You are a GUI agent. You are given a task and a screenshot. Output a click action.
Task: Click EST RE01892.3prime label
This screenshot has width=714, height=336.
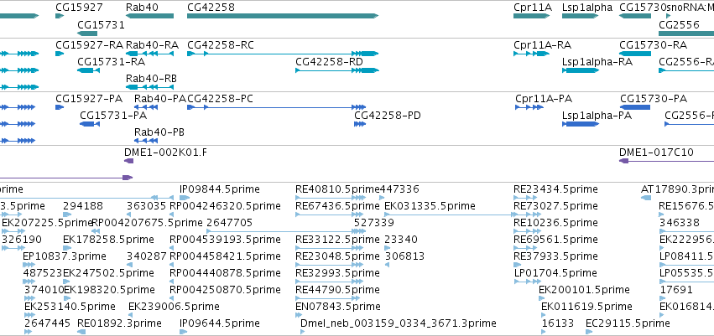pos(119,323)
